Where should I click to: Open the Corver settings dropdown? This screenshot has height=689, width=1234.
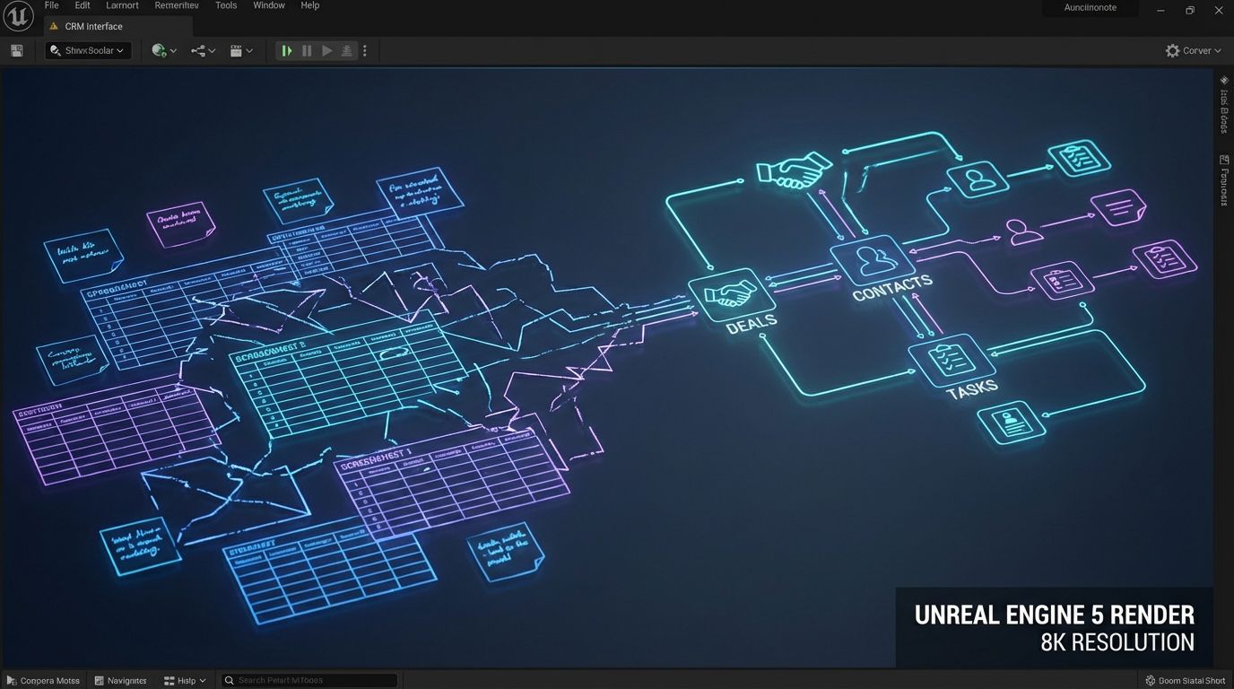[x=1193, y=51]
